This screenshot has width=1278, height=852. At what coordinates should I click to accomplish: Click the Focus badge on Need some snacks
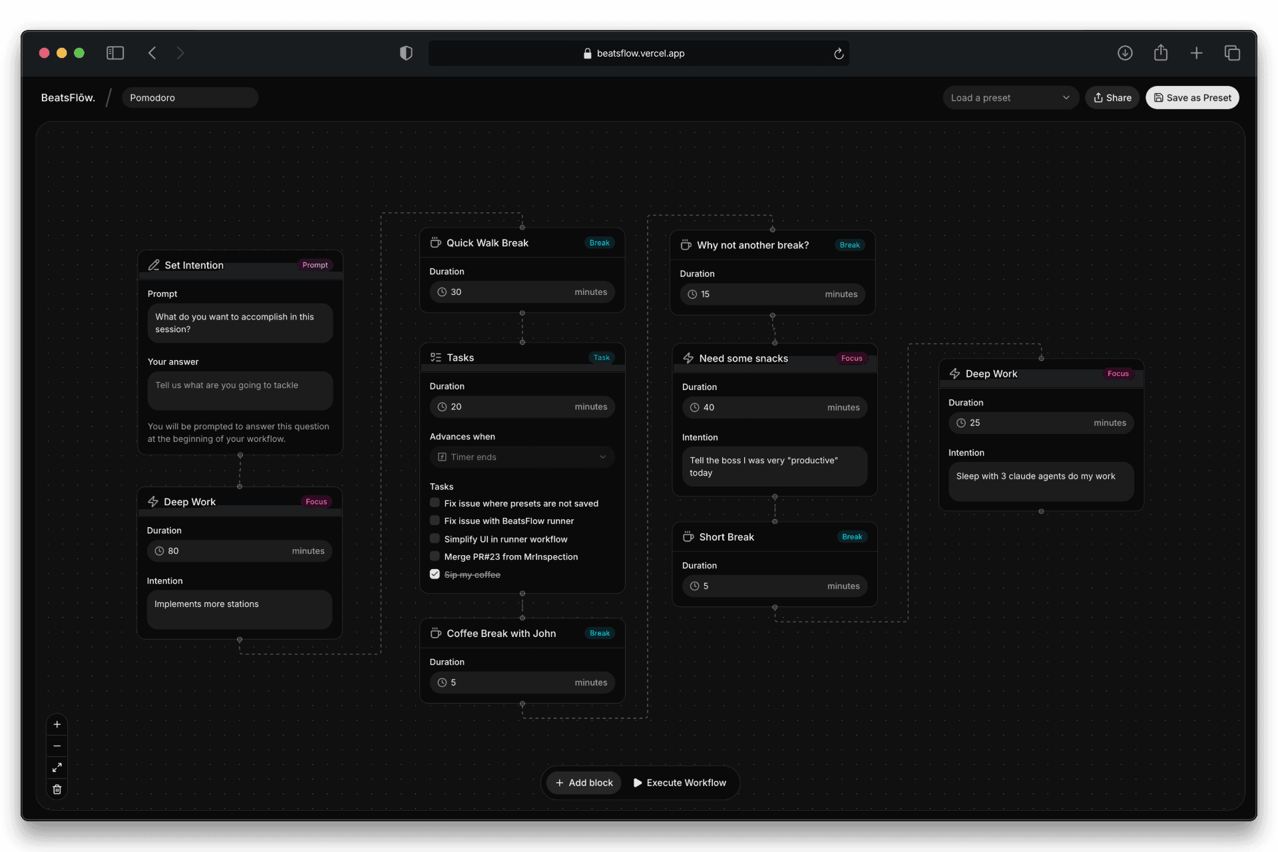click(851, 358)
